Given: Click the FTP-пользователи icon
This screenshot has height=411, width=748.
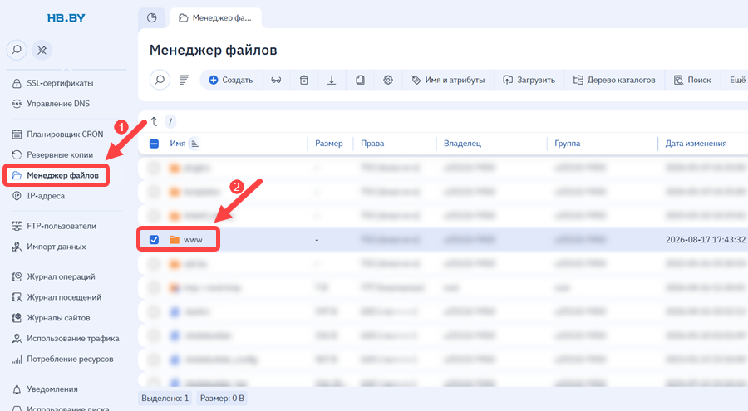Looking at the screenshot, I should 17,226.
